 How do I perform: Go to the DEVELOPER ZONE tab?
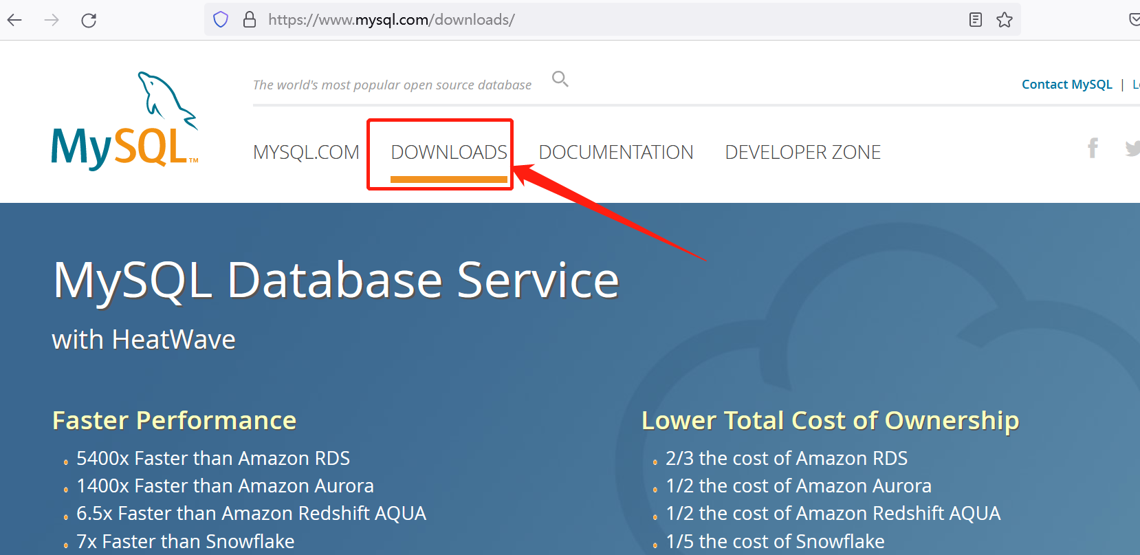click(x=803, y=152)
